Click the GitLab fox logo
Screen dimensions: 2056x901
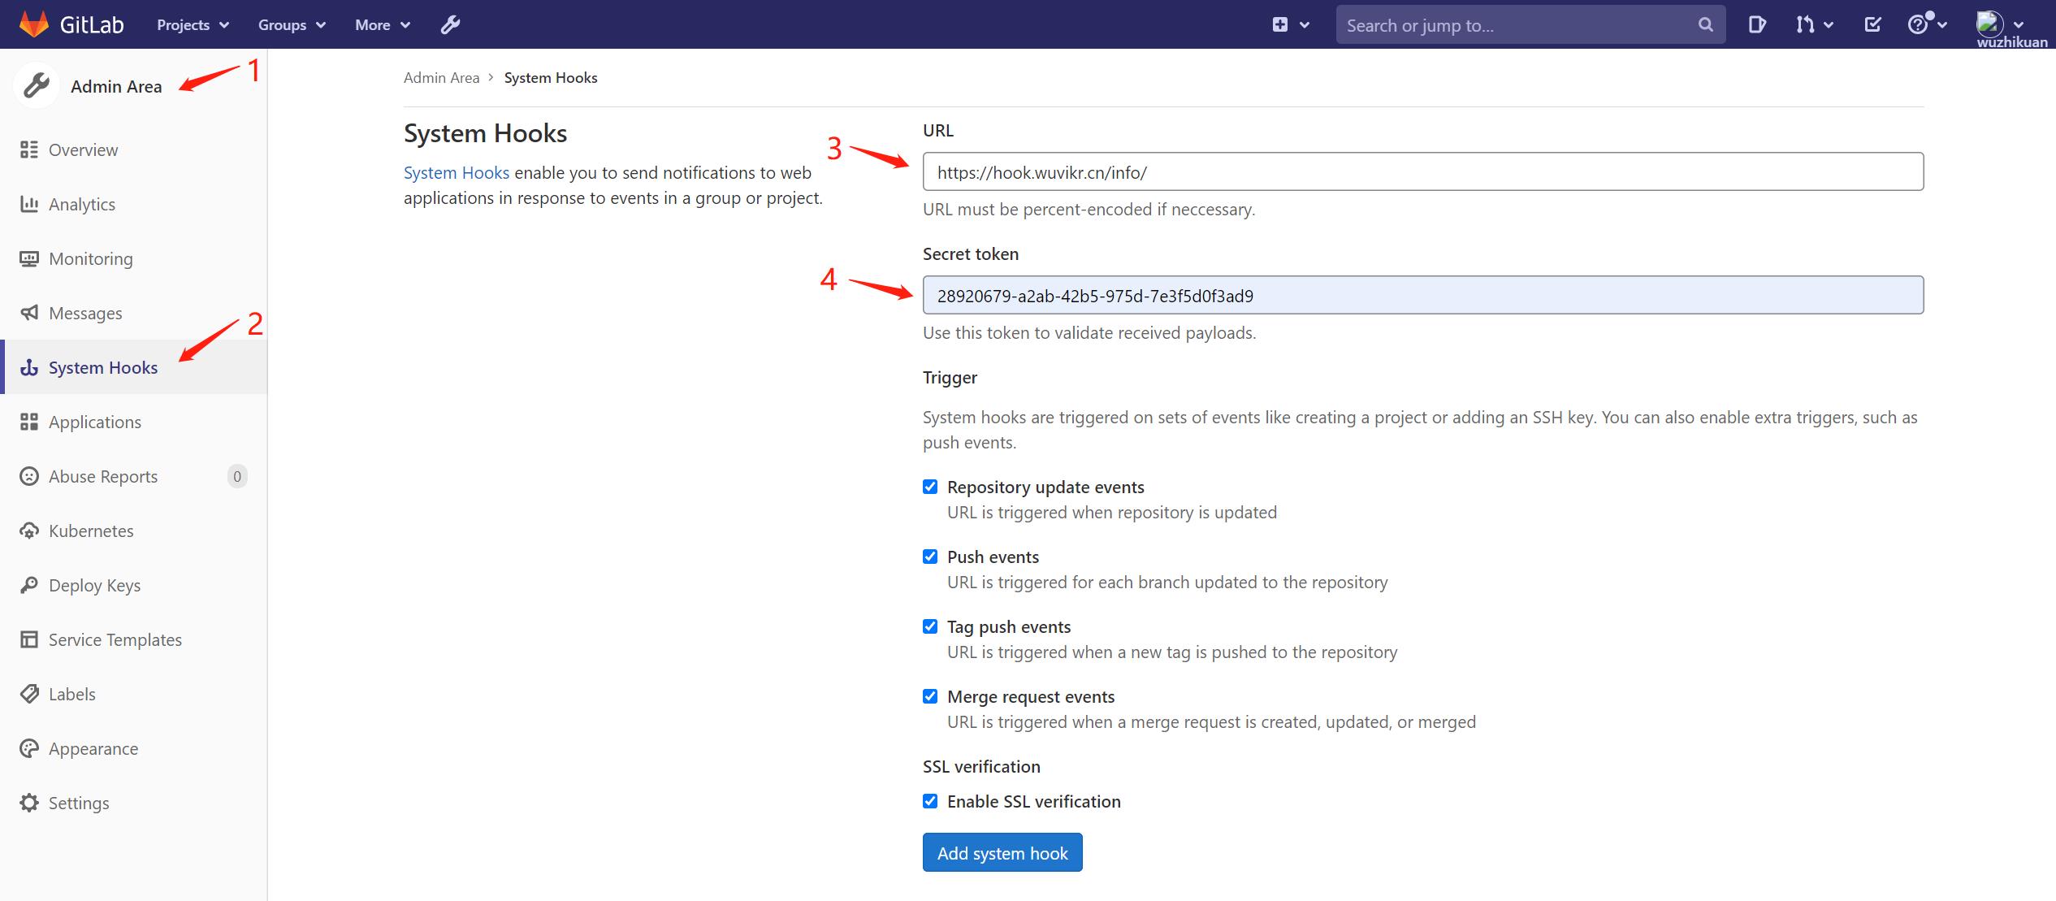click(33, 24)
